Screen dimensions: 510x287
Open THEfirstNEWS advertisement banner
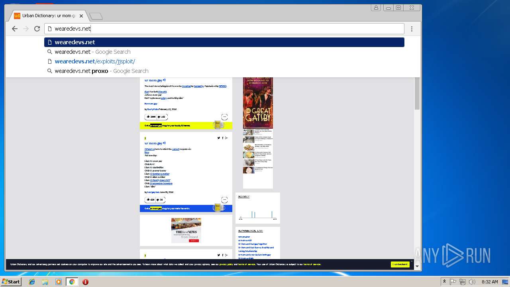[186, 230]
